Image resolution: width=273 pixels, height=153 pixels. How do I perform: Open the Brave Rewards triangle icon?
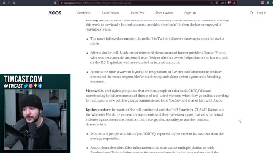[x=234, y=3]
